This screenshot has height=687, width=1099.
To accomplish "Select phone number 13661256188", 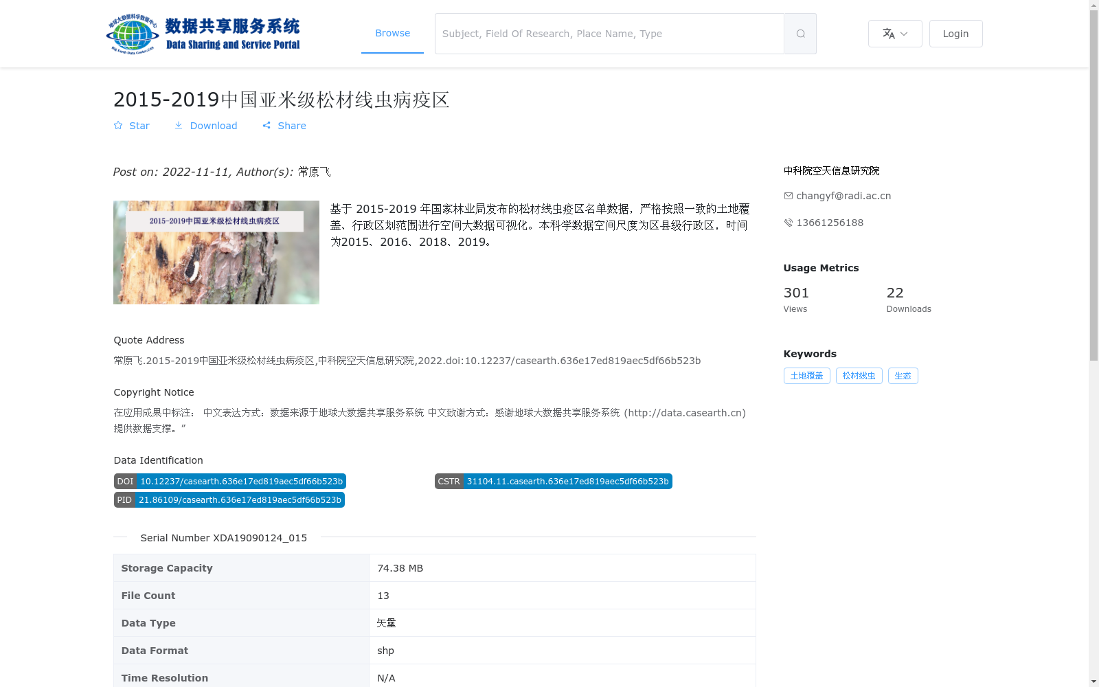I will point(830,223).
